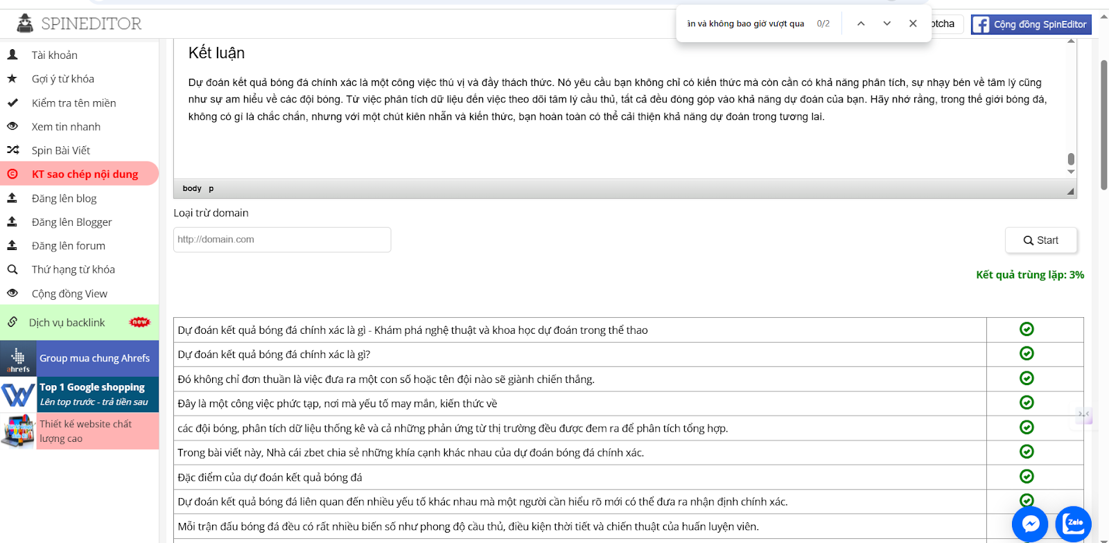1109x543 pixels.
Task: Click the upload icon beside Đăng lên Blogger
Action: coord(12,222)
